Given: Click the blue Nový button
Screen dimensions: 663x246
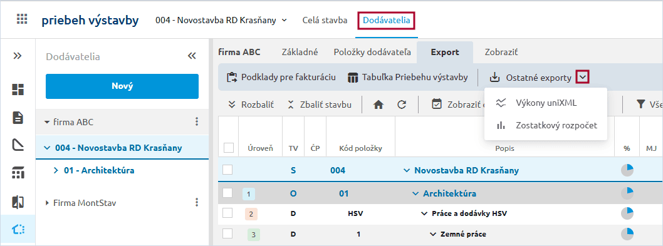Looking at the screenshot, I should (122, 86).
